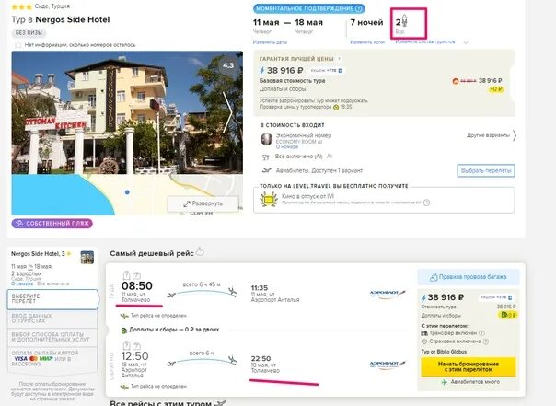The height and width of the screenshot is (406, 556).
Task: Click landing plane icon before 11:35 arrival
Action: coord(233,292)
